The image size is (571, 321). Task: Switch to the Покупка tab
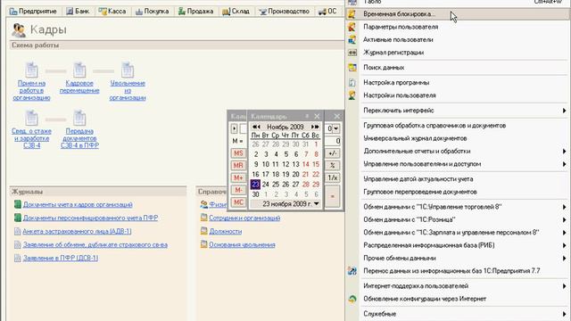click(153, 12)
